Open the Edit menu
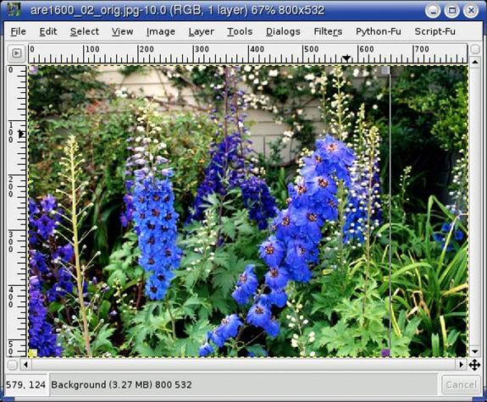 pyautogui.click(x=48, y=31)
